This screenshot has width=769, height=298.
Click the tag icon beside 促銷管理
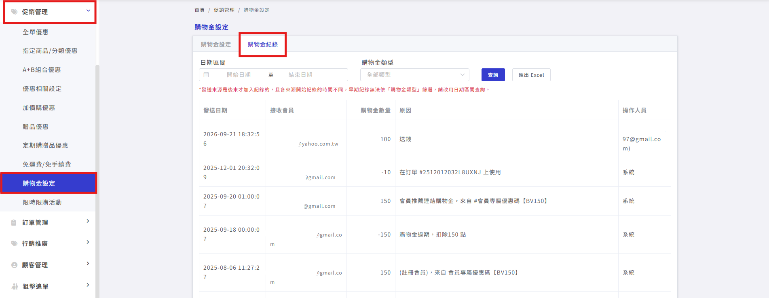click(14, 12)
